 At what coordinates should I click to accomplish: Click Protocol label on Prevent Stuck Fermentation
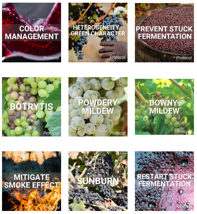[x=184, y=58]
